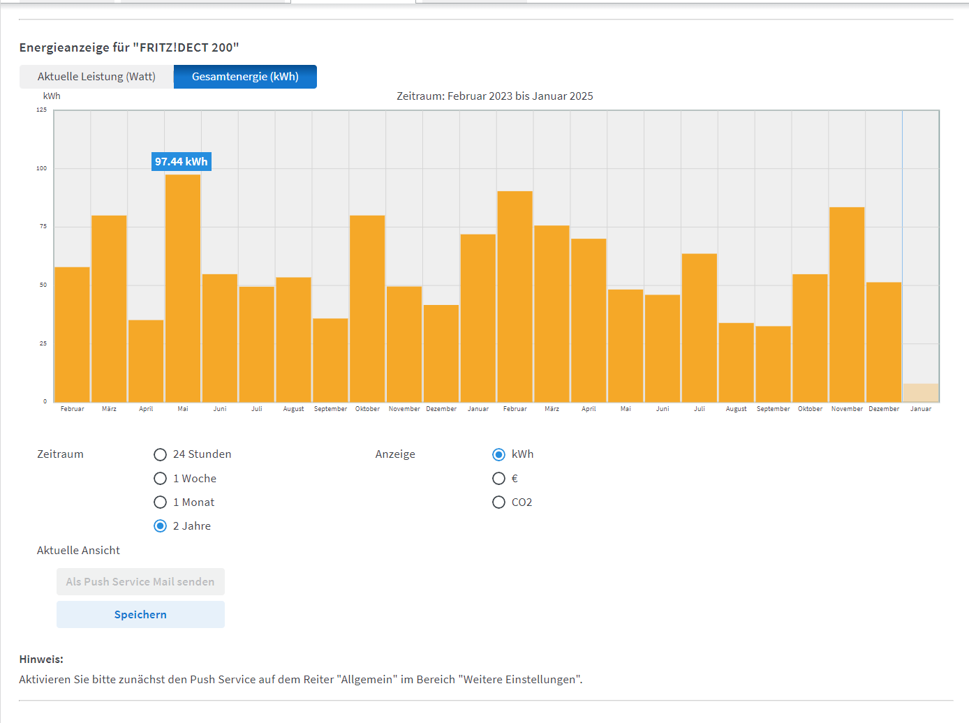Pick the 1 Monat radio option

click(x=160, y=502)
